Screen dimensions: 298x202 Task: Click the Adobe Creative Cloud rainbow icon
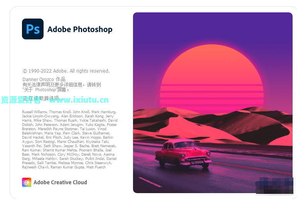coord(27,182)
